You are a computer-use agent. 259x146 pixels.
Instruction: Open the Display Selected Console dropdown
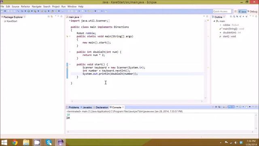243,107
